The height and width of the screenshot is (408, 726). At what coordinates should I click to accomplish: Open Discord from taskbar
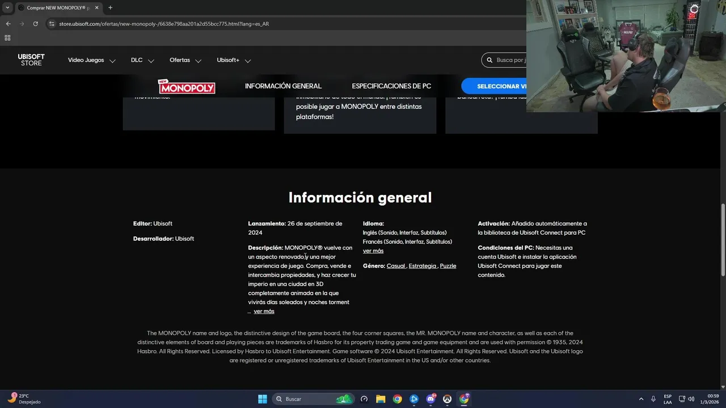[431, 399]
